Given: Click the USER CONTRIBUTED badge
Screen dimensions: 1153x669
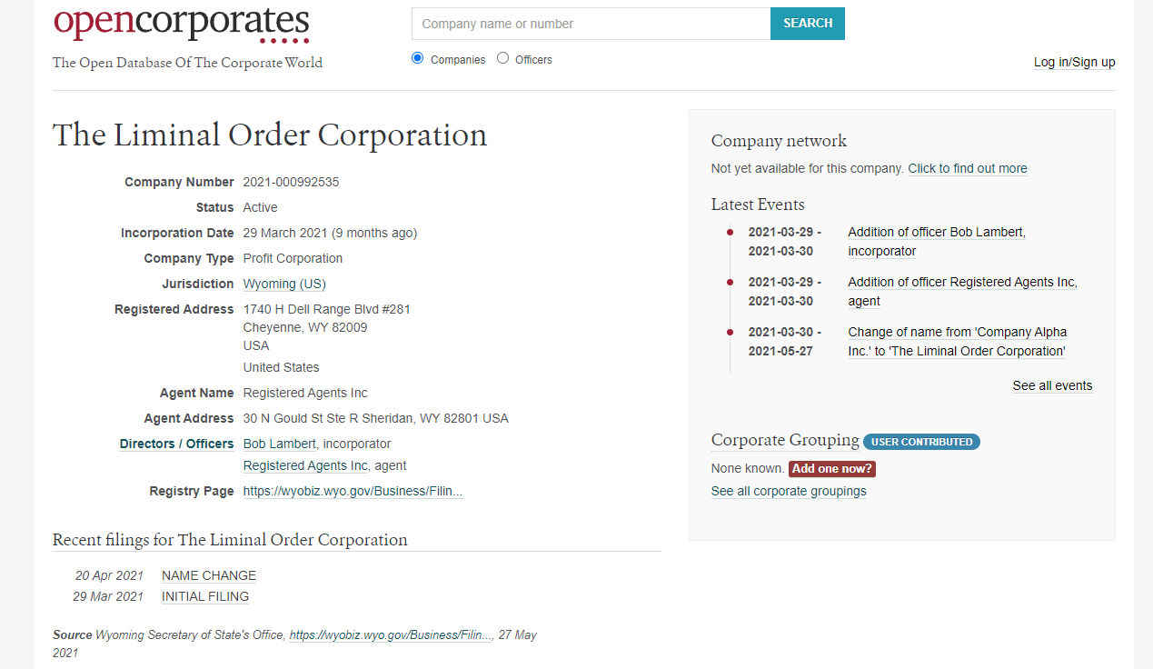Looking at the screenshot, I should 921,442.
